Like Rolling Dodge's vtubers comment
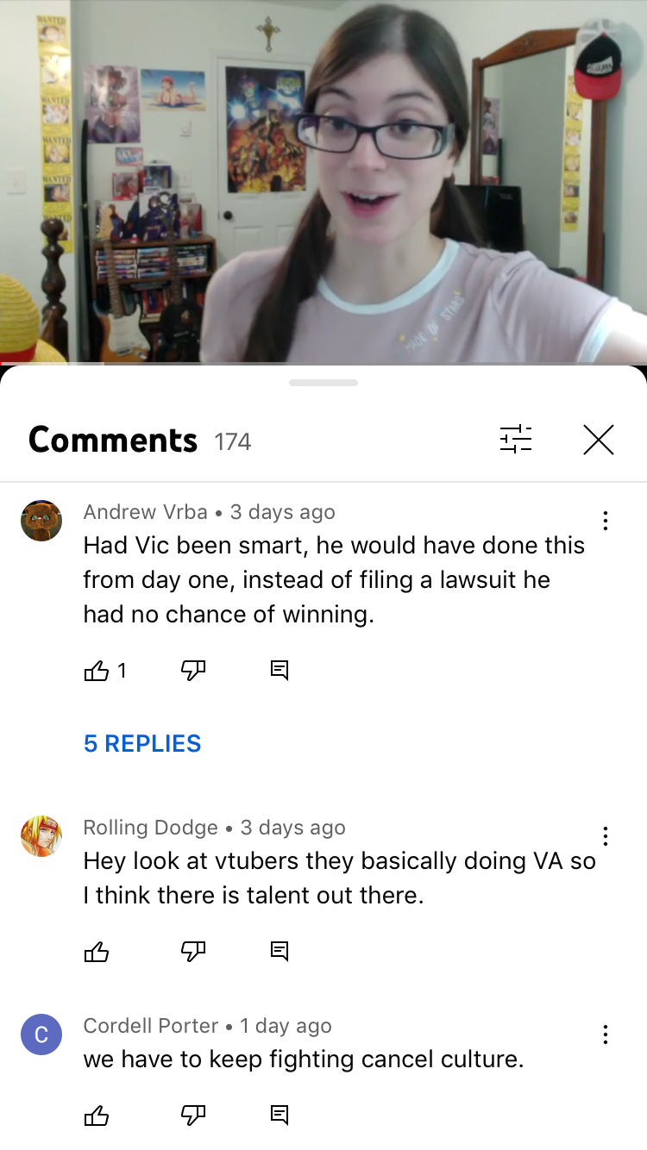 [97, 951]
